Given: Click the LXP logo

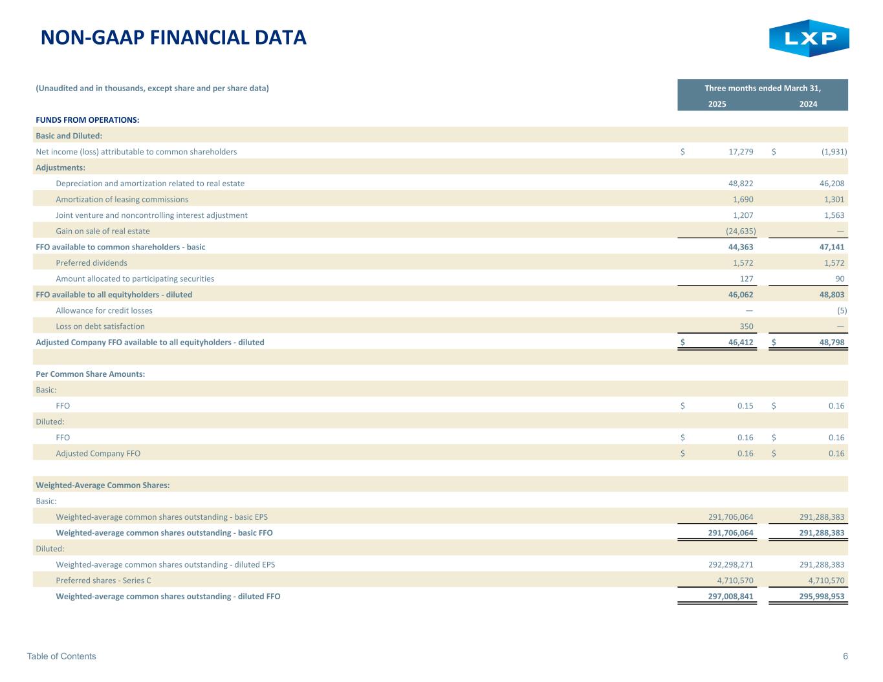Looking at the screenshot, I should pos(809,39).
